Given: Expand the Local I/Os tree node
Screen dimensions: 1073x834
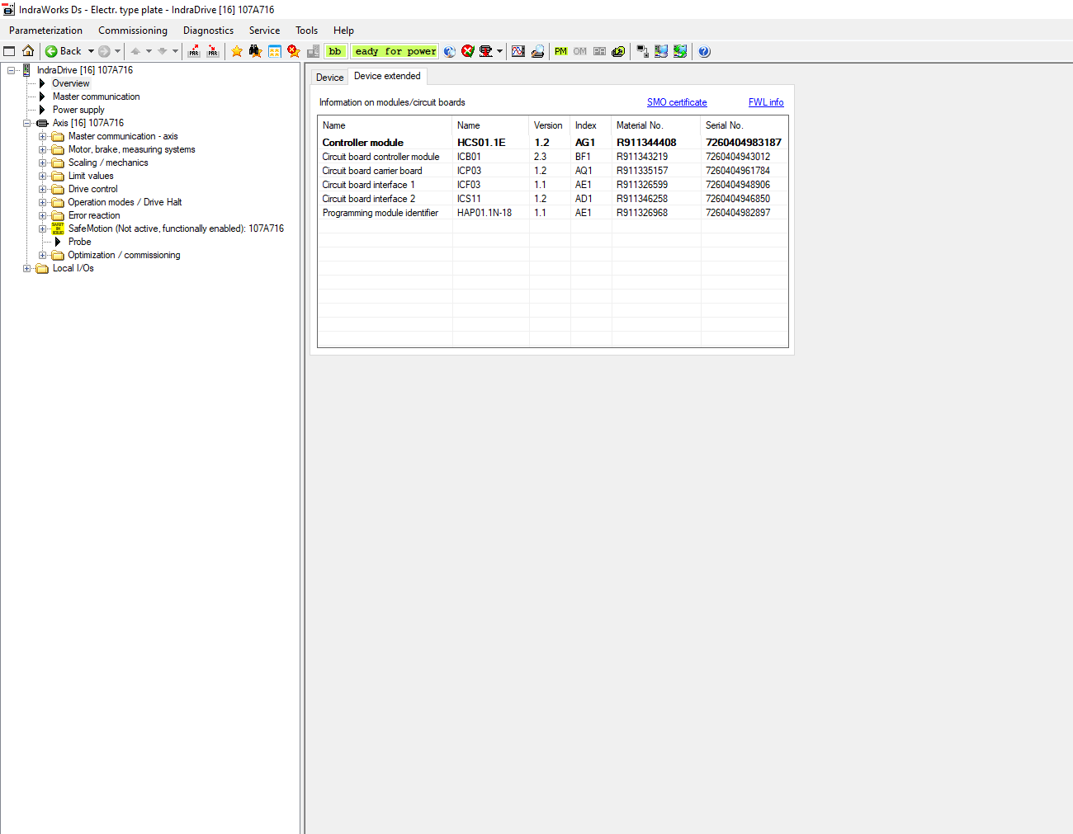Looking at the screenshot, I should coord(27,269).
